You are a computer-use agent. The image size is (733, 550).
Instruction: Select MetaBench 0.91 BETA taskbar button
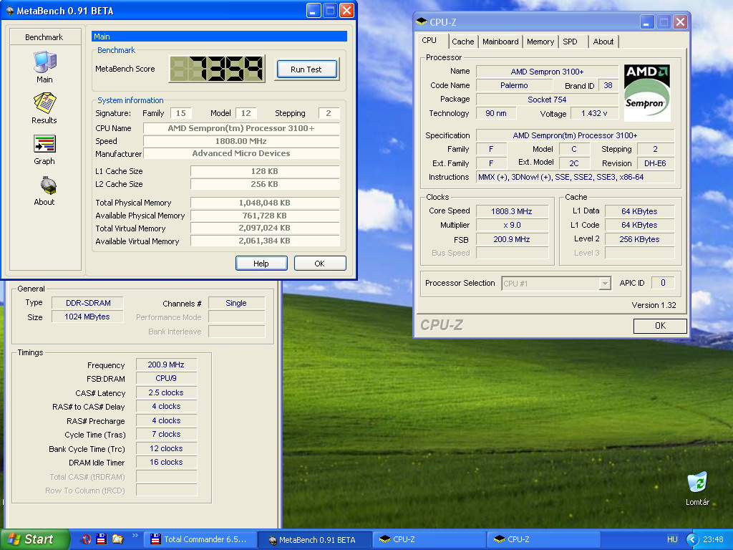[x=315, y=540]
